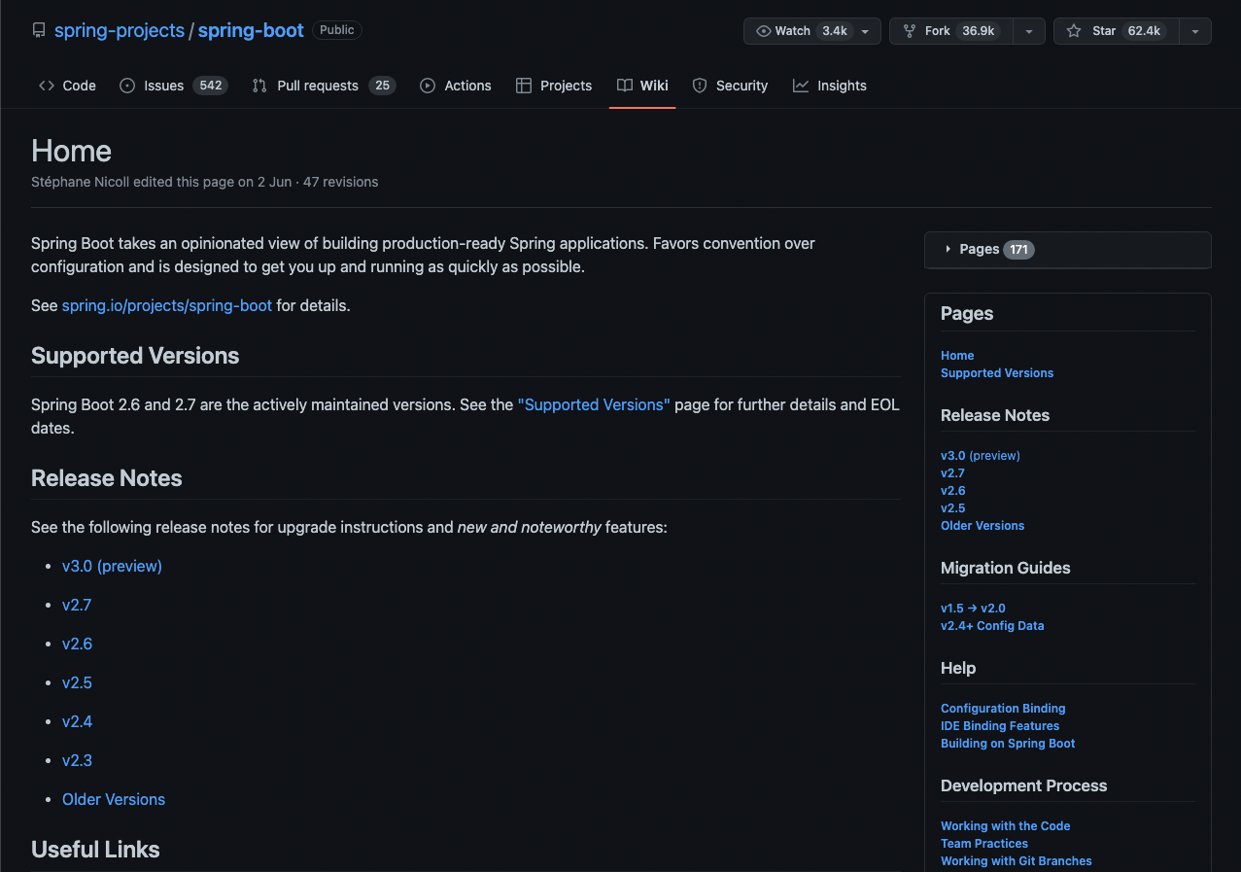The width and height of the screenshot is (1241, 872).
Task: Open IDE Binding Features page
Action: 1000,726
